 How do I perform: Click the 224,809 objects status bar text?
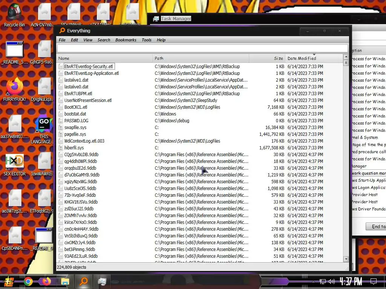72,267
